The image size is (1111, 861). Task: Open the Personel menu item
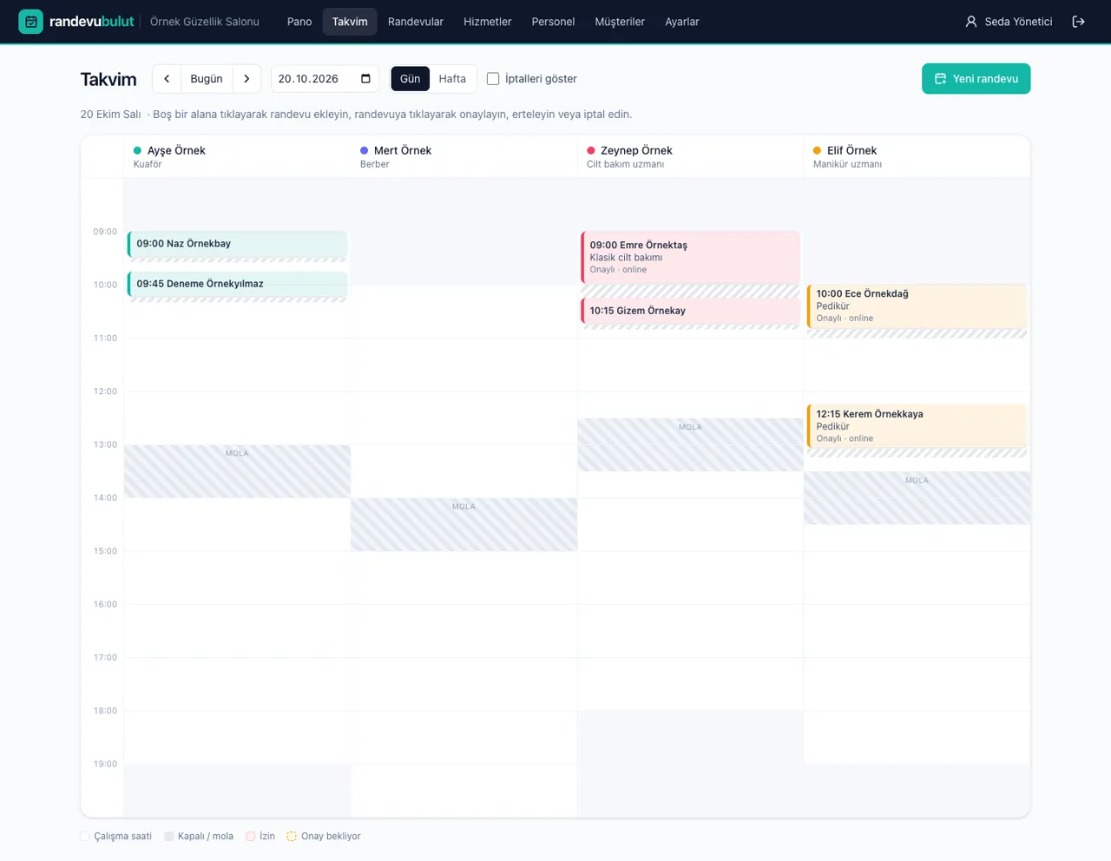(x=553, y=22)
